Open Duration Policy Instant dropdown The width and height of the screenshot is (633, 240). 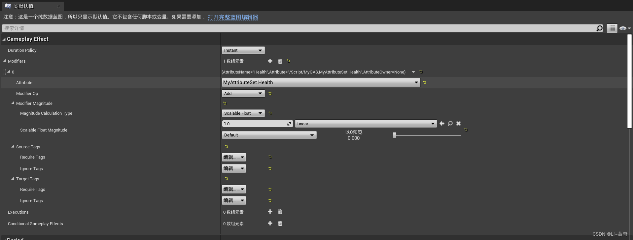(x=243, y=50)
